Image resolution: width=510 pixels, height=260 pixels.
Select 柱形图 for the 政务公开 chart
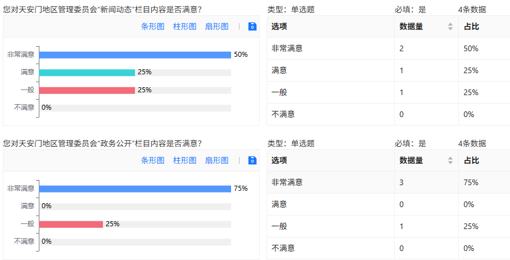[185, 160]
